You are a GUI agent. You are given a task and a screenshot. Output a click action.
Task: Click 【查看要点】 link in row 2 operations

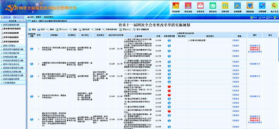click(255, 64)
